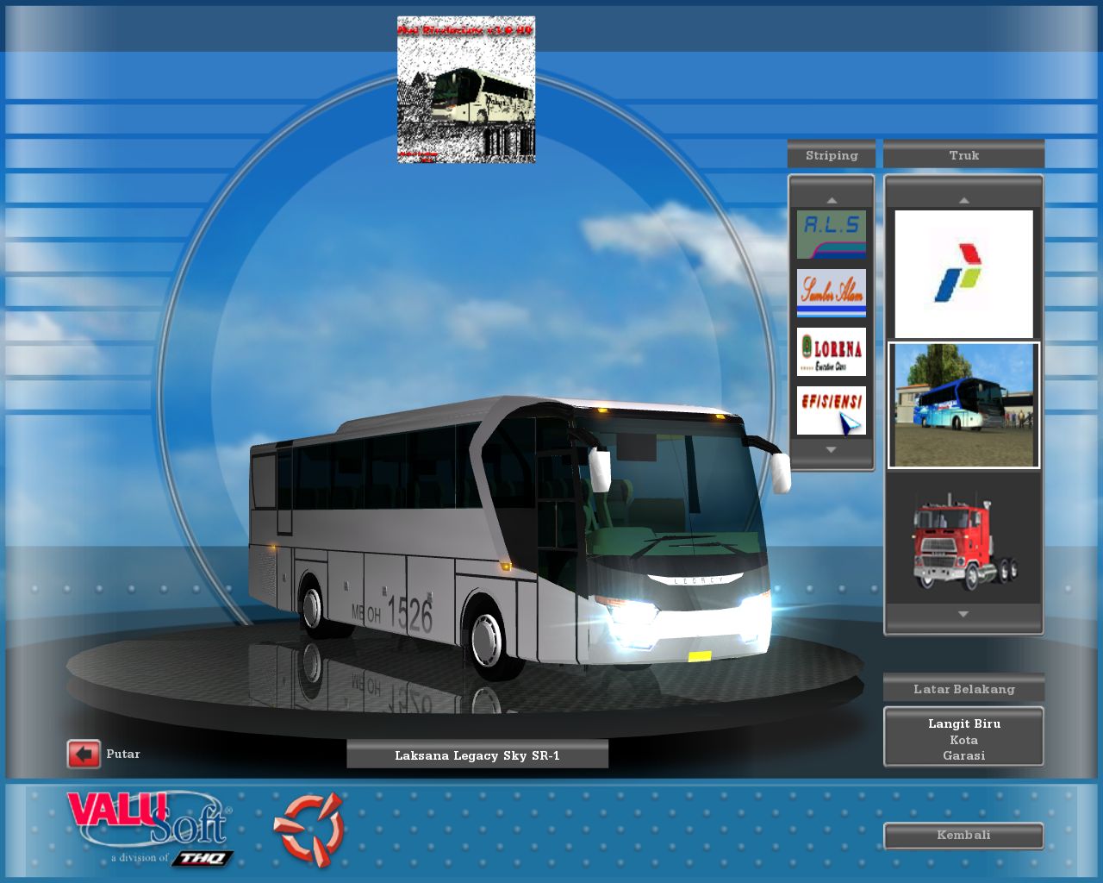Screen dimensions: 1103x883
Task: Click the Kembali back button
Action: 963,836
